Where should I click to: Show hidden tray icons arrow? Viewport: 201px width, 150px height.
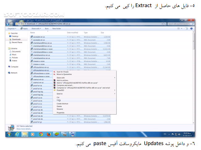[x=169, y=134]
